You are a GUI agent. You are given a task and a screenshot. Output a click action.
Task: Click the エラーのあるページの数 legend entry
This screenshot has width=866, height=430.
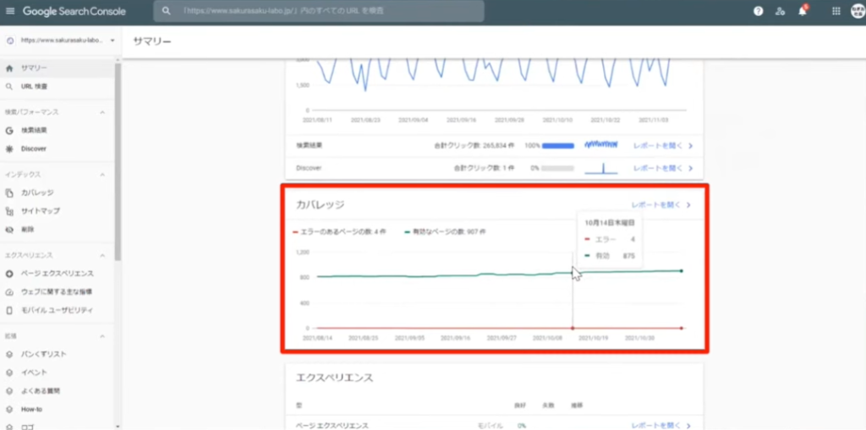coord(342,231)
